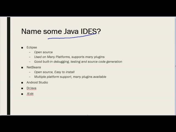
Task: Click "Open source, Easy to install" line
Action: click(54, 72)
